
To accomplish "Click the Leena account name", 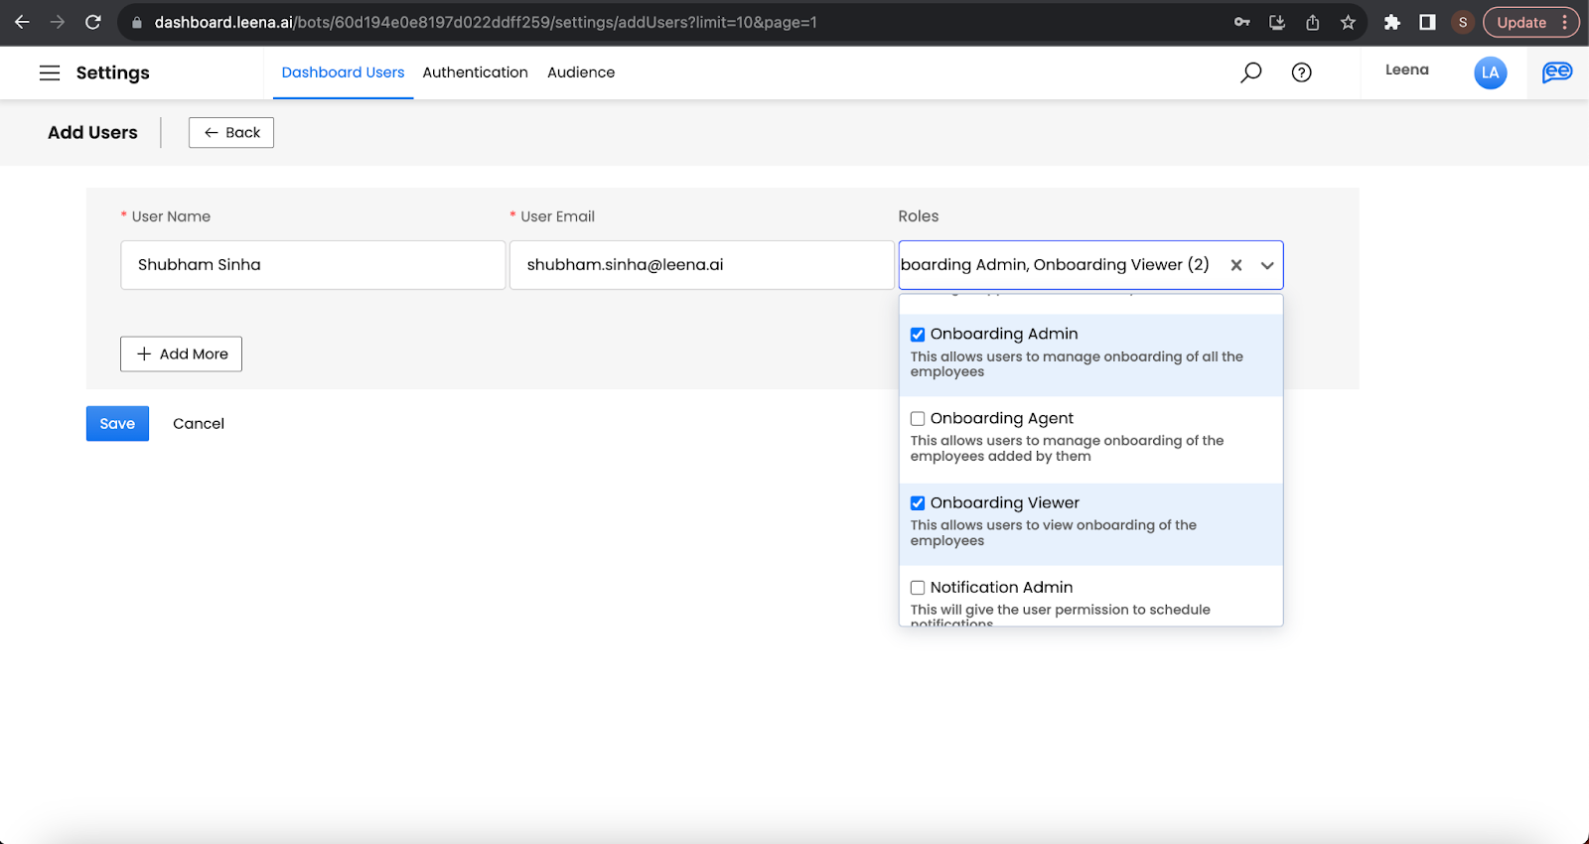I will (1407, 70).
